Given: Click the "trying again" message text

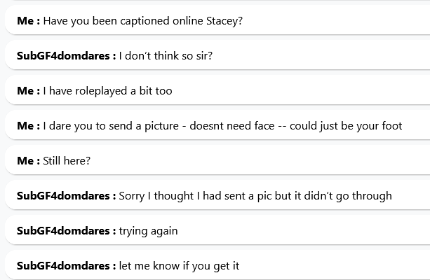Looking at the screenshot, I should coord(148,231).
